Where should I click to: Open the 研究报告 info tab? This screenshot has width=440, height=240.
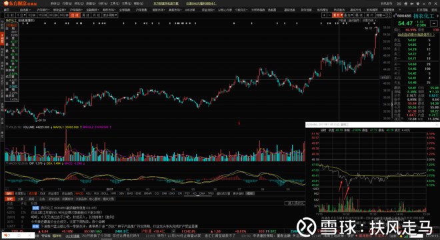point(54,199)
